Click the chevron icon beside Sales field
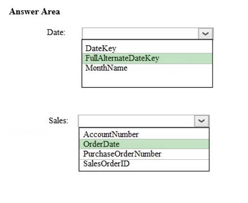248x203 pixels. coord(202,121)
